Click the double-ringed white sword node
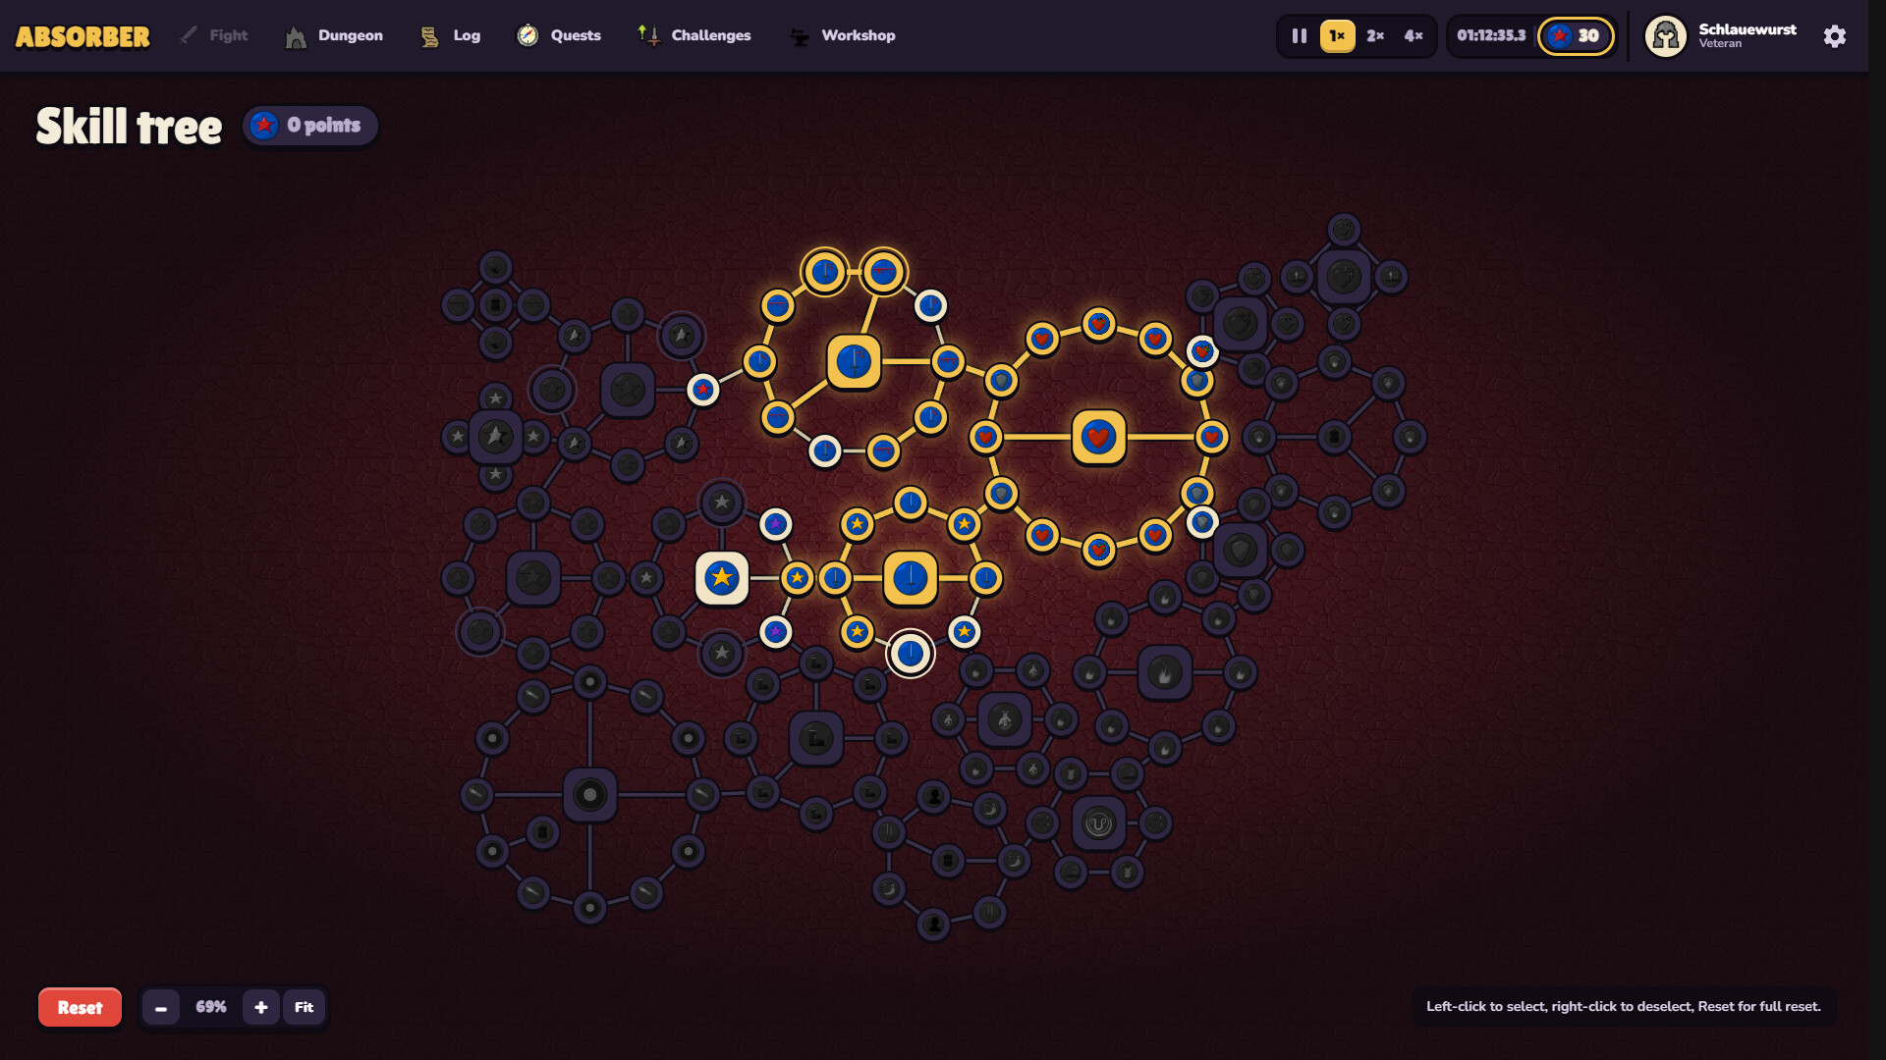The height and width of the screenshot is (1060, 1886). (911, 654)
